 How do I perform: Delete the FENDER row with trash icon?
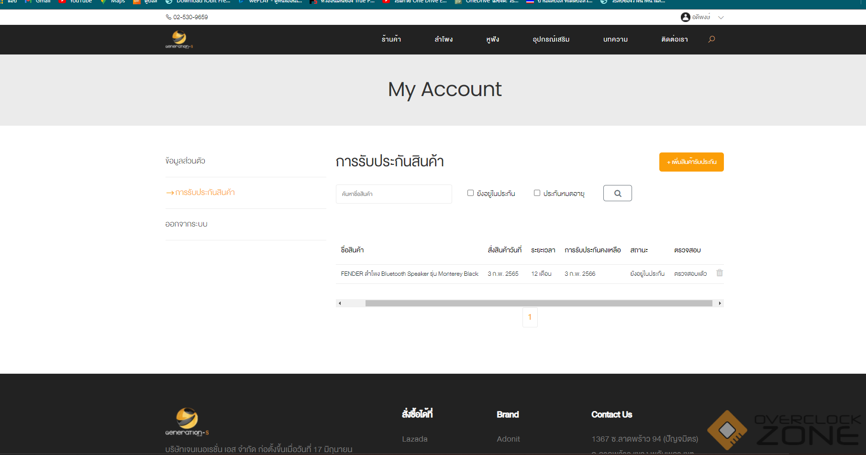[x=720, y=273]
